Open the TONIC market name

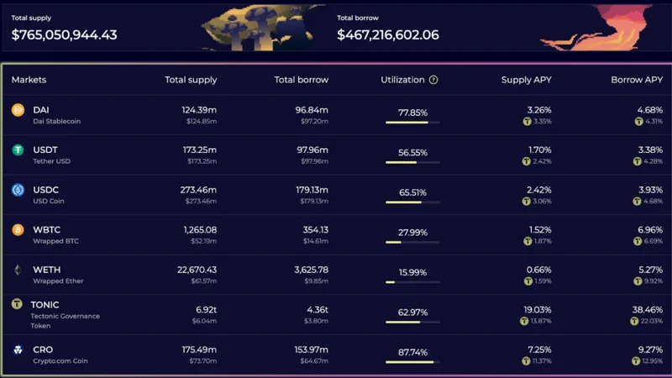[x=45, y=305]
